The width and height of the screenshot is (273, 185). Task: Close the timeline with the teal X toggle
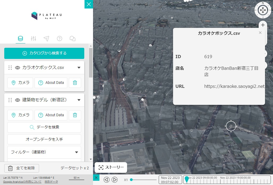(96, 178)
